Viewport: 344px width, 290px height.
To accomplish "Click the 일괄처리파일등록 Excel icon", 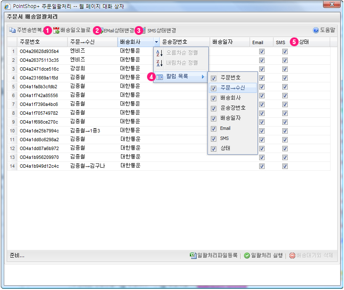I will 193,255.
